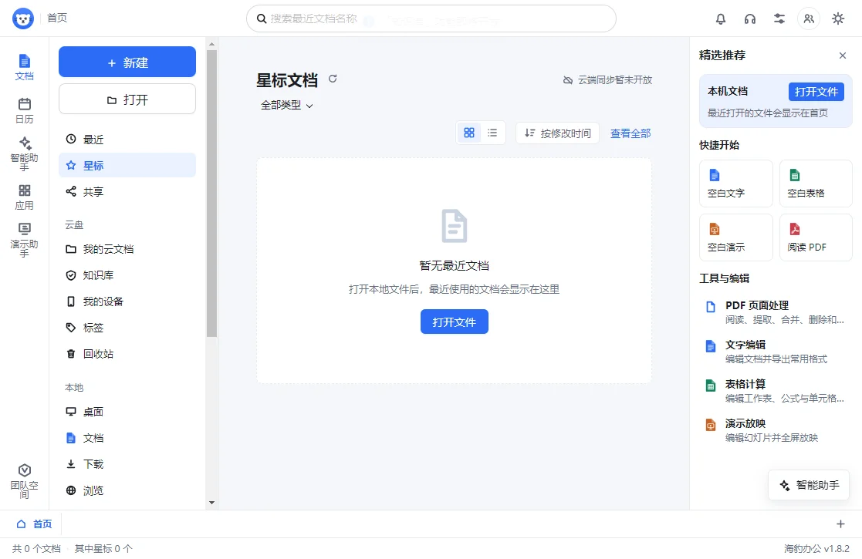
Task: Open 智能助手 in left rail
Action: point(24,153)
